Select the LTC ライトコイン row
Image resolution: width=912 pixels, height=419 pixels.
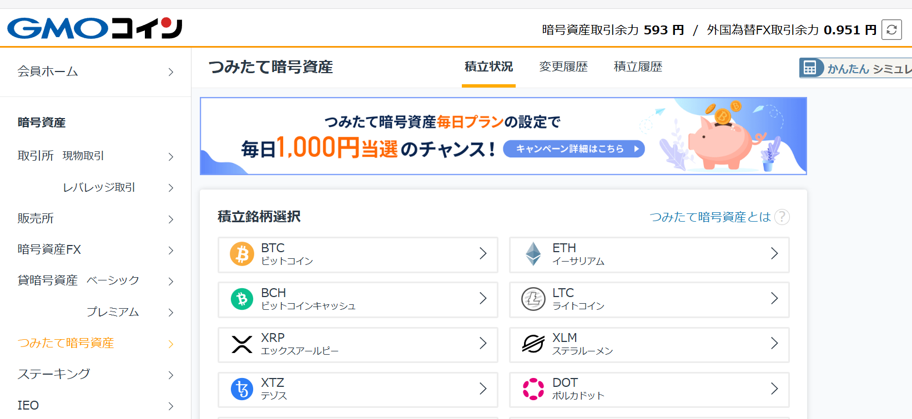(649, 300)
